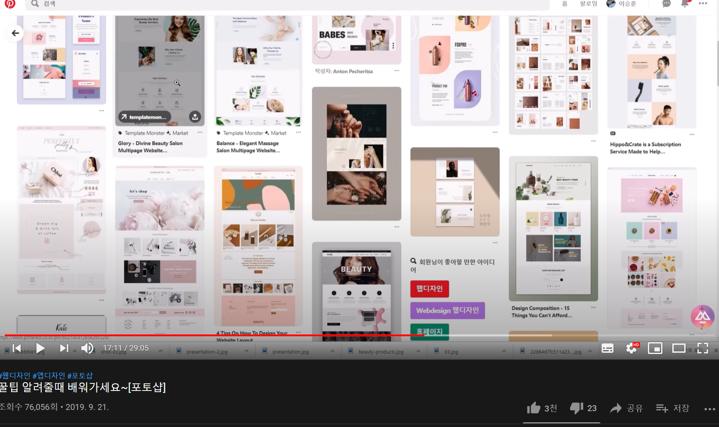Click the video title 꿀팁 알려줄때 배워가세요
719x427 pixels.
click(x=83, y=387)
